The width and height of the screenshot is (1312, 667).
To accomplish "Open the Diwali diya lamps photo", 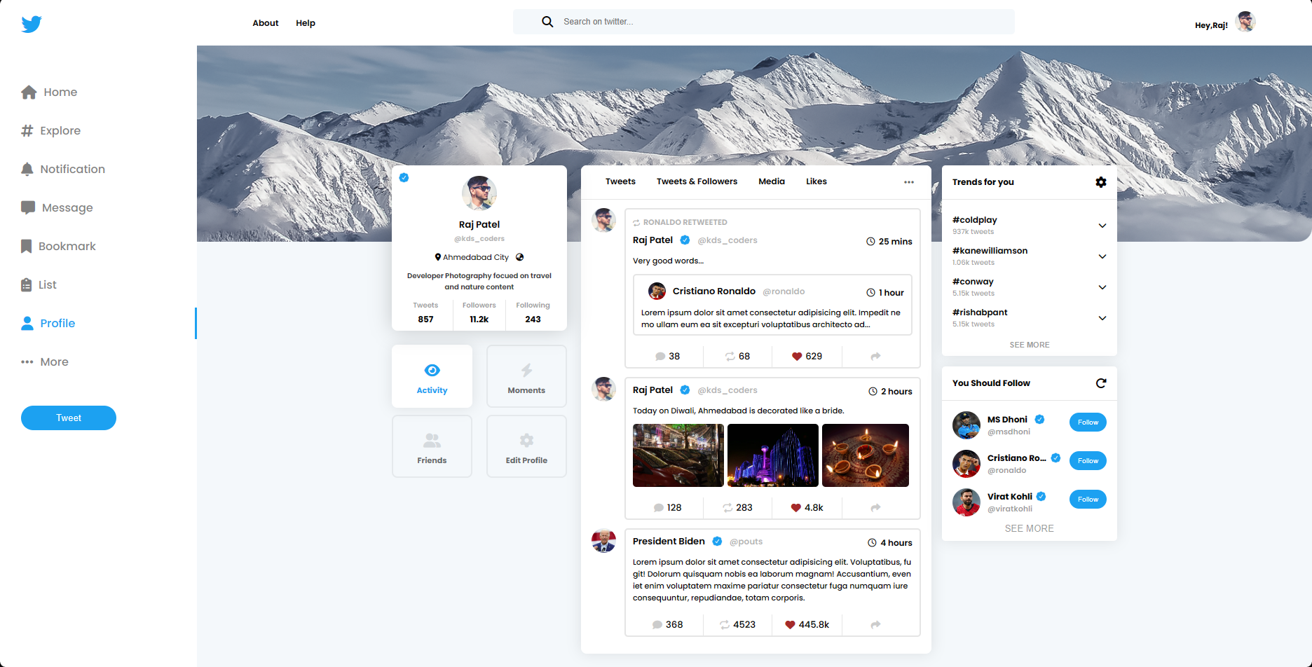I will coord(865,455).
